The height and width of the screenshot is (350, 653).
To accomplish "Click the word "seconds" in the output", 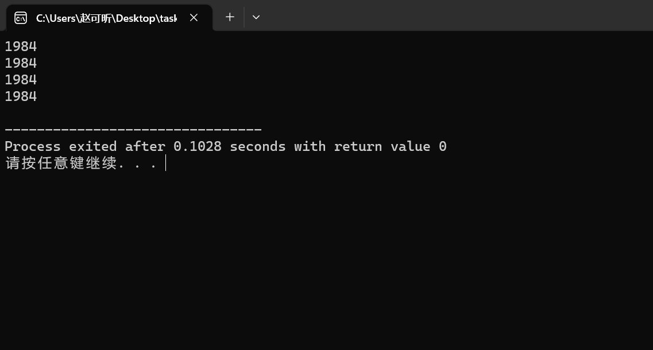I will pyautogui.click(x=258, y=147).
